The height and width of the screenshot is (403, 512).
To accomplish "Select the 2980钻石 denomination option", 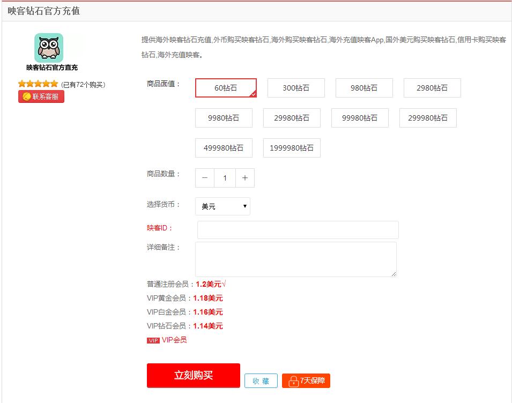I will pyautogui.click(x=432, y=88).
